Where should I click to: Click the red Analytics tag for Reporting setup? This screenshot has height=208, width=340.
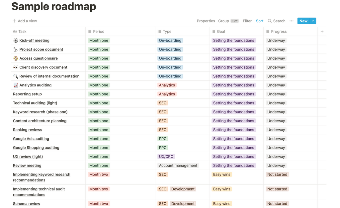(x=167, y=94)
